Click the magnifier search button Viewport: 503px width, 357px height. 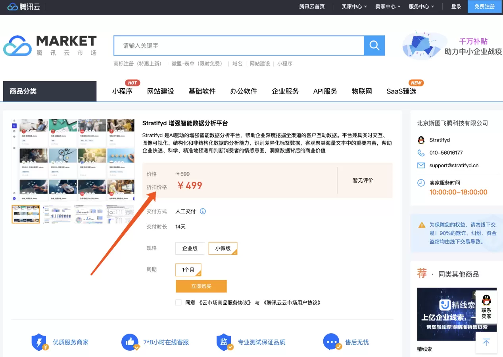tap(374, 46)
